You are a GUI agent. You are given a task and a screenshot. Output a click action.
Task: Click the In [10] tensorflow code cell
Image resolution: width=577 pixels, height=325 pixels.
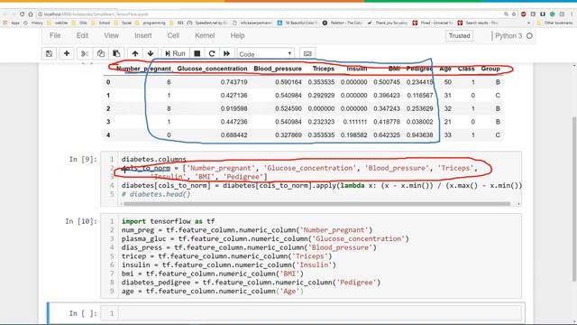pos(311,256)
